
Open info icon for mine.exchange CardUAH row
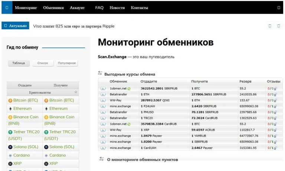[103, 148]
